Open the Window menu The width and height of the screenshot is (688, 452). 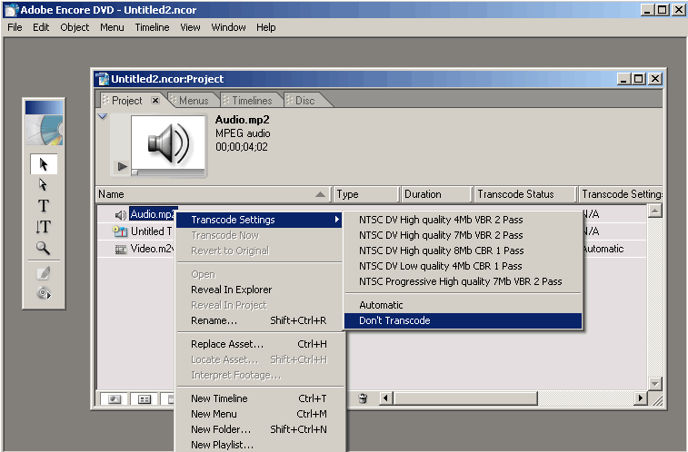pos(228,27)
